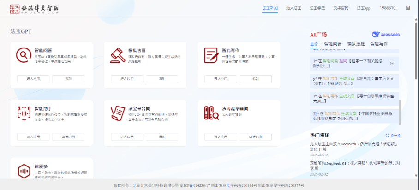Image resolution: width=419 pixels, height=190 pixels.
Task: Click 添加 on the 智能写作 card
Action: pos(256,79)
